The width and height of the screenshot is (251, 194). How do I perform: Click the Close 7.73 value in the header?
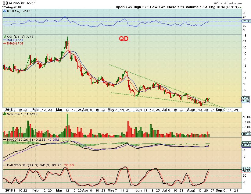click(x=175, y=7)
